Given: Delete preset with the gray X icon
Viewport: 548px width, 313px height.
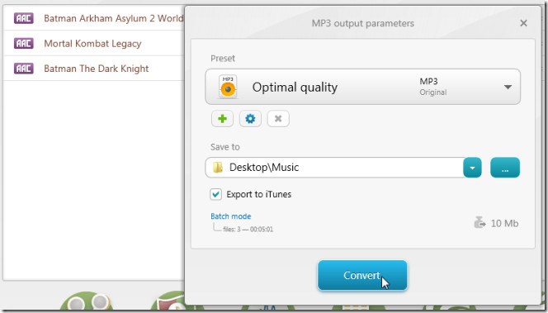Looking at the screenshot, I should tap(278, 119).
